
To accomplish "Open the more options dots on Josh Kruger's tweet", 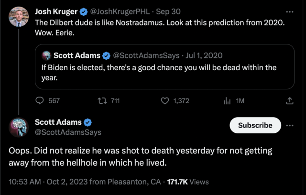I will 290,12.
